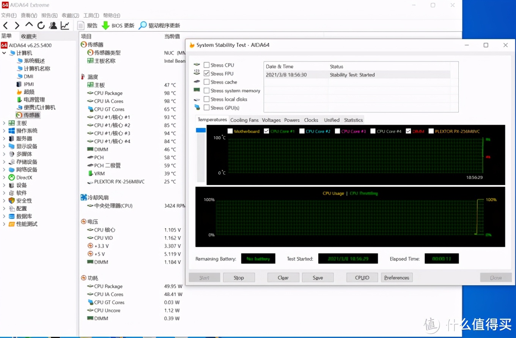The width and height of the screenshot is (516, 338).
Task: Click the BIOS update green arrow icon
Action: [105, 25]
